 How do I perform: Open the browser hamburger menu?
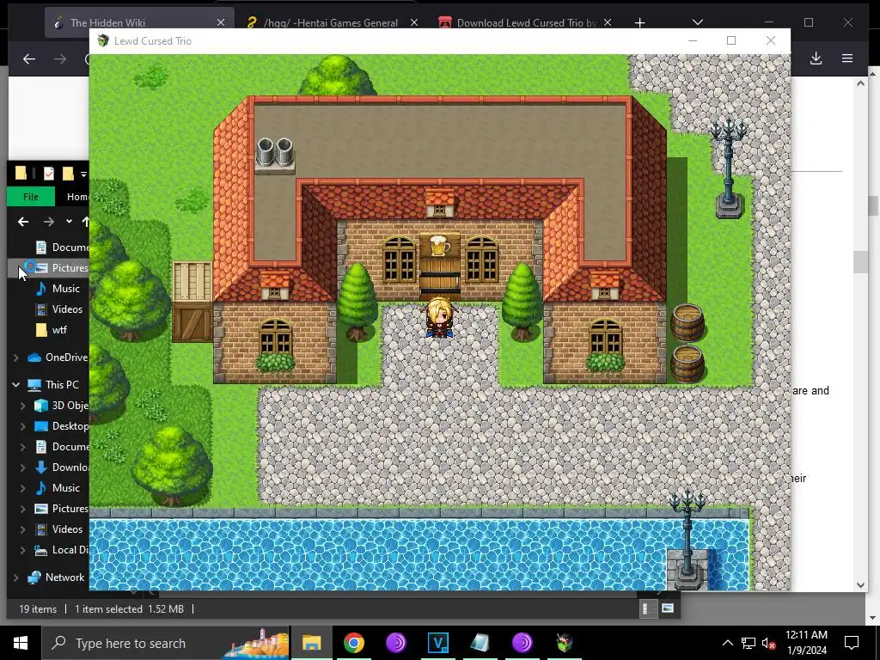[847, 58]
